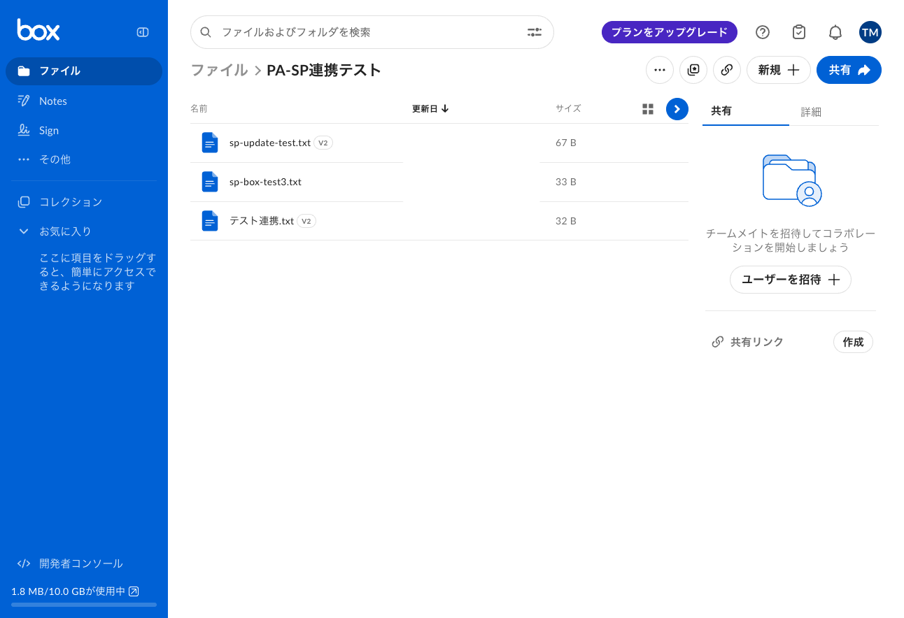Go to ファイル breadcrumb
Image resolution: width=904 pixels, height=618 pixels.
[x=219, y=70]
